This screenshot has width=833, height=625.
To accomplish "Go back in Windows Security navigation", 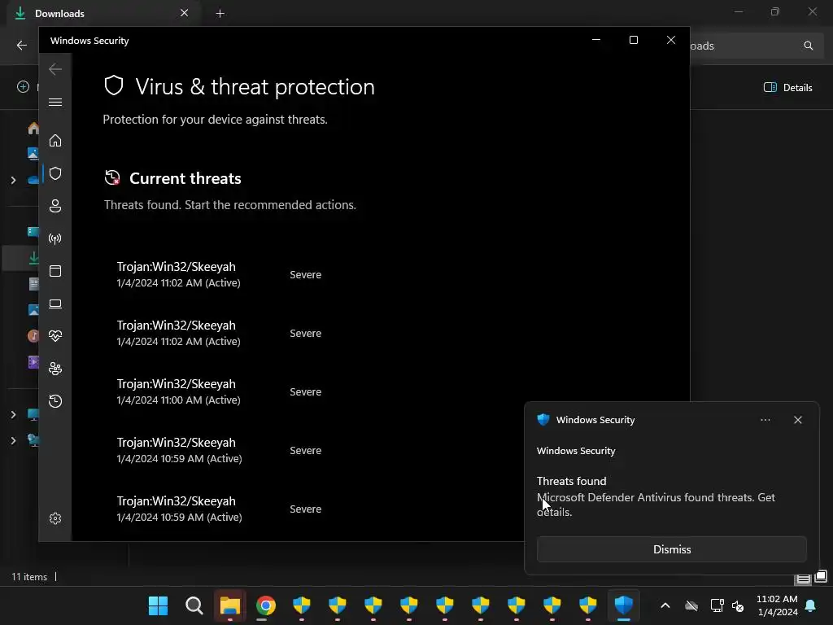I will [55, 69].
